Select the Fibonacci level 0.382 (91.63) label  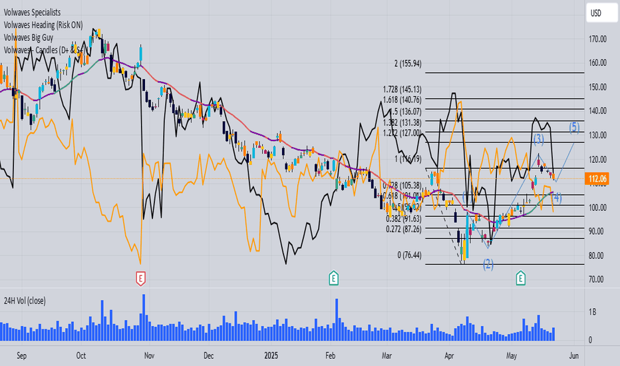404,218
